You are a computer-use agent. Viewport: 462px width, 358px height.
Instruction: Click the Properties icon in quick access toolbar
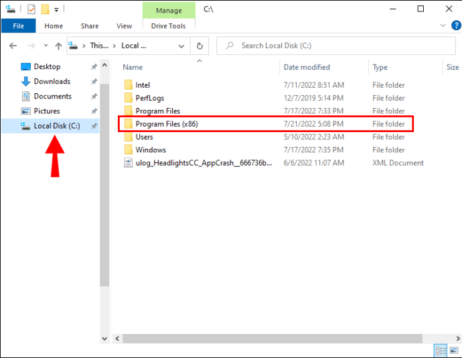[x=31, y=9]
